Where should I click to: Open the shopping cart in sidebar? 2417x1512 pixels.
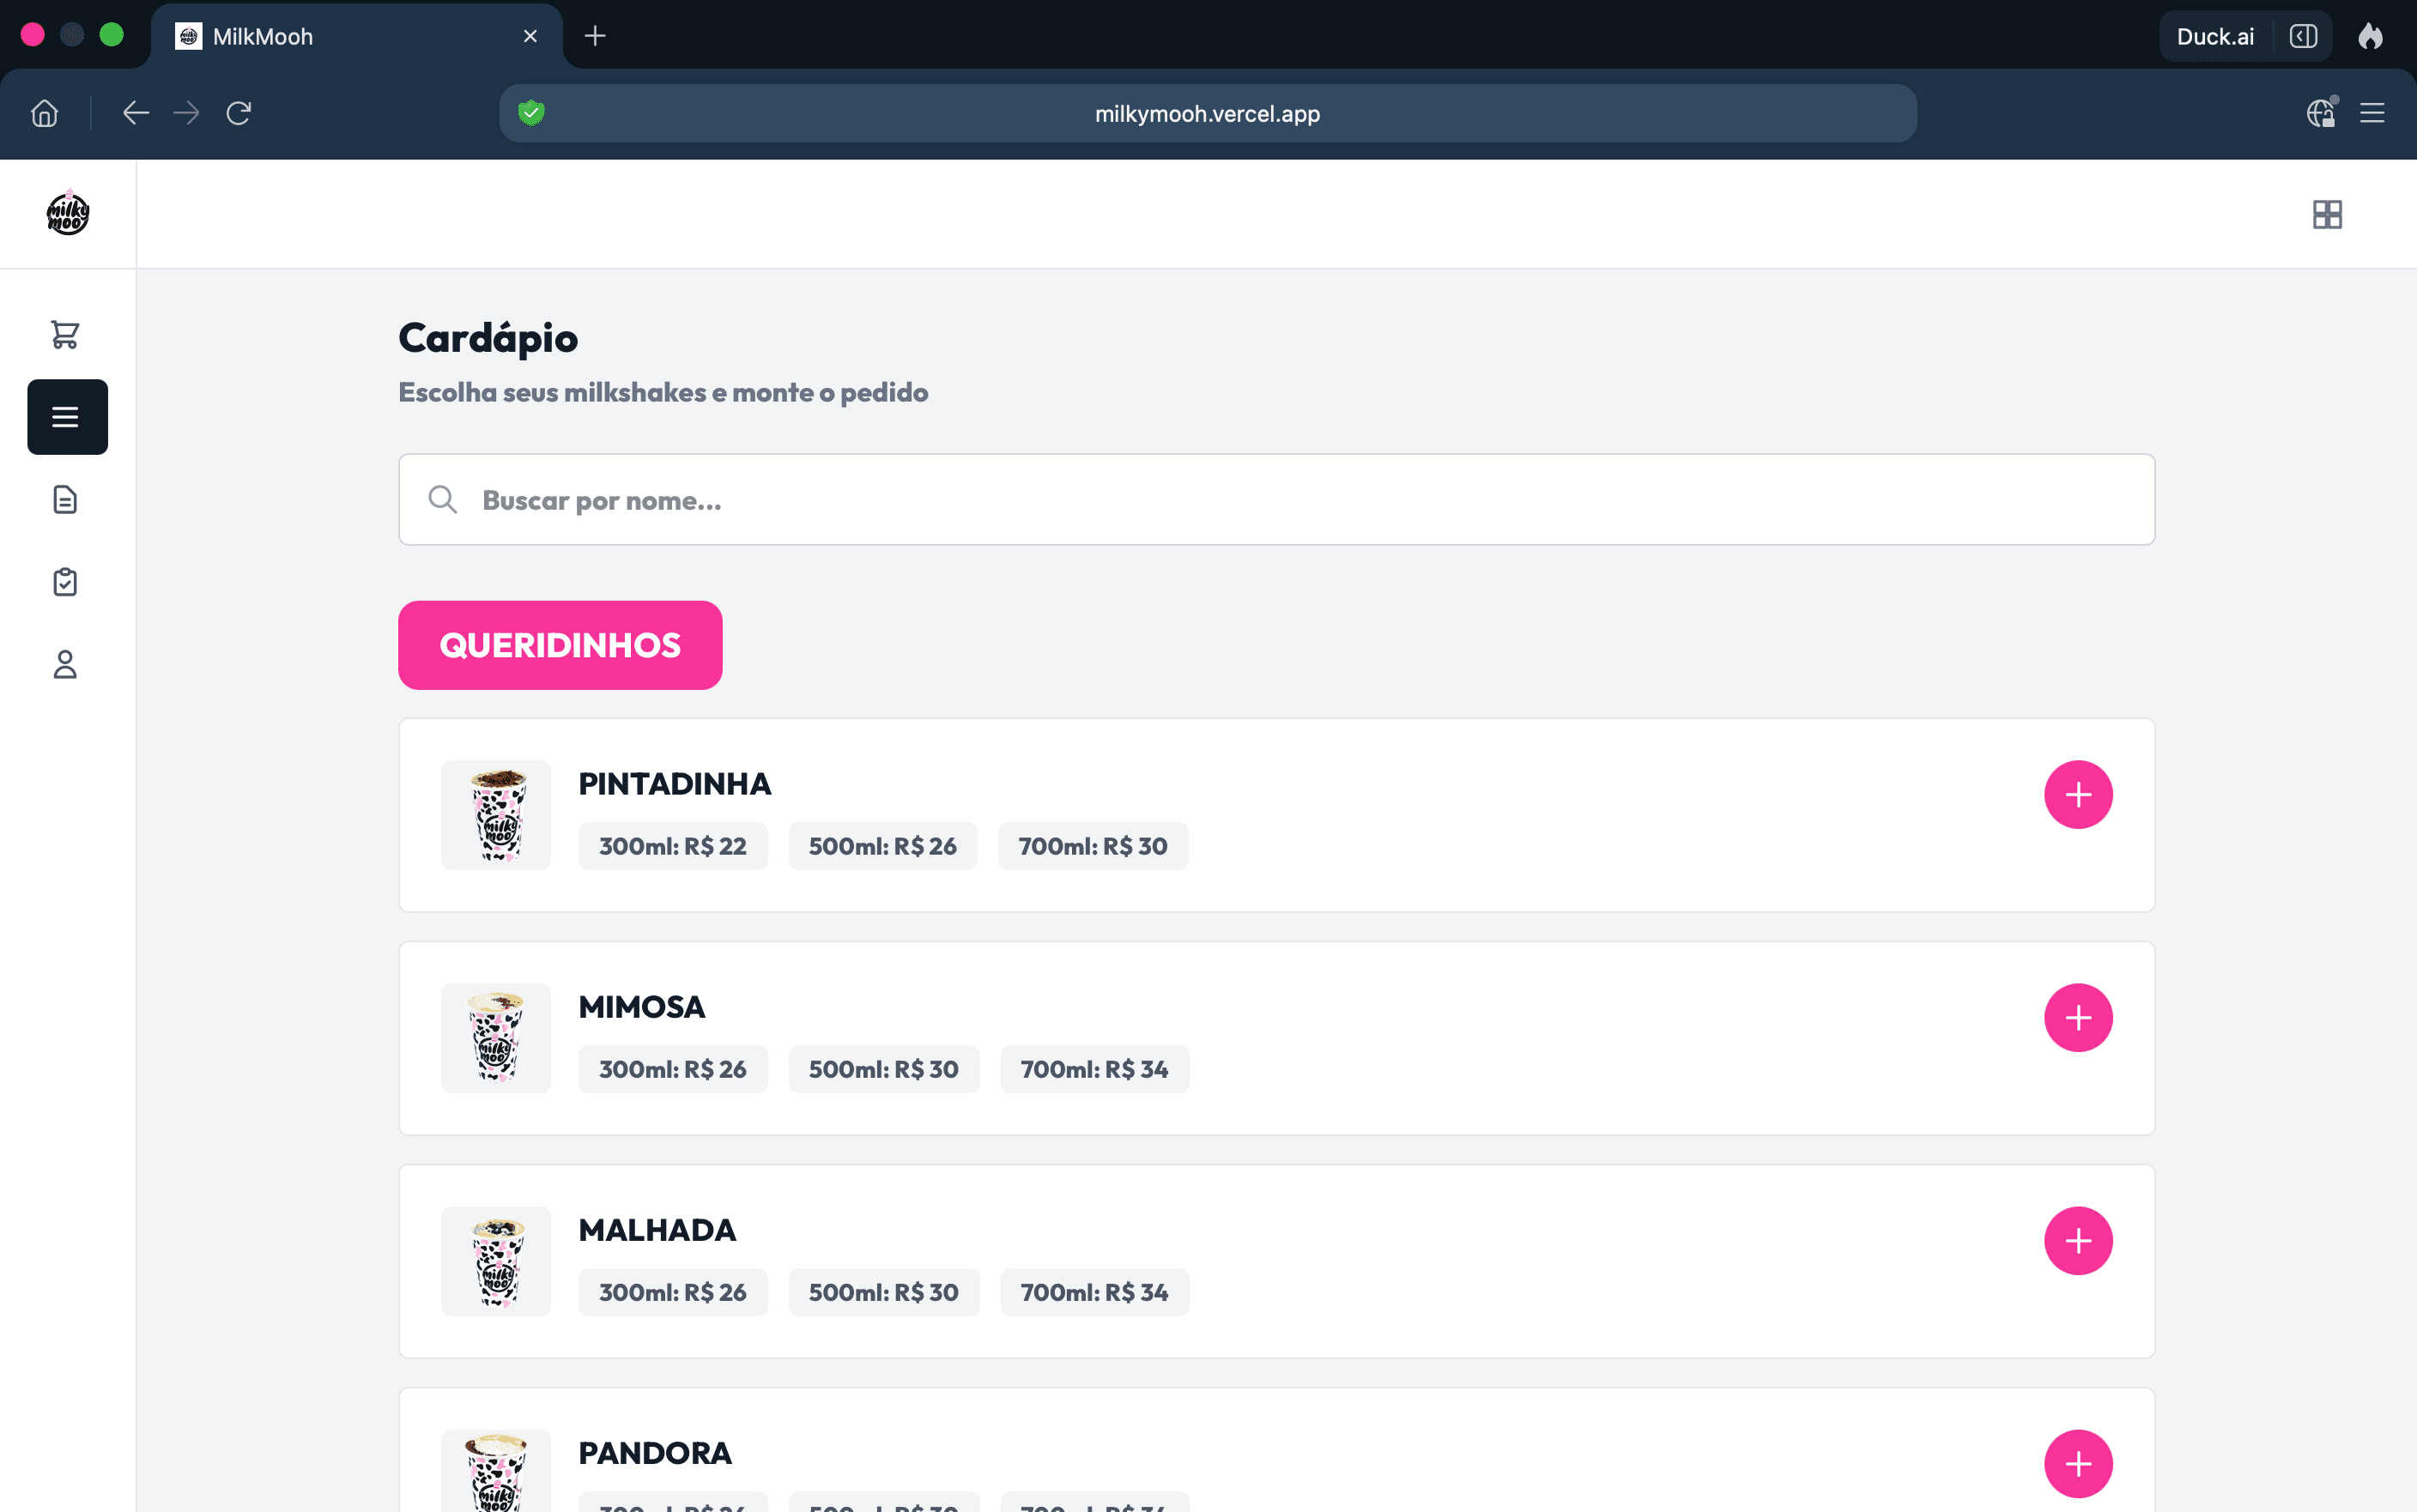tap(66, 334)
